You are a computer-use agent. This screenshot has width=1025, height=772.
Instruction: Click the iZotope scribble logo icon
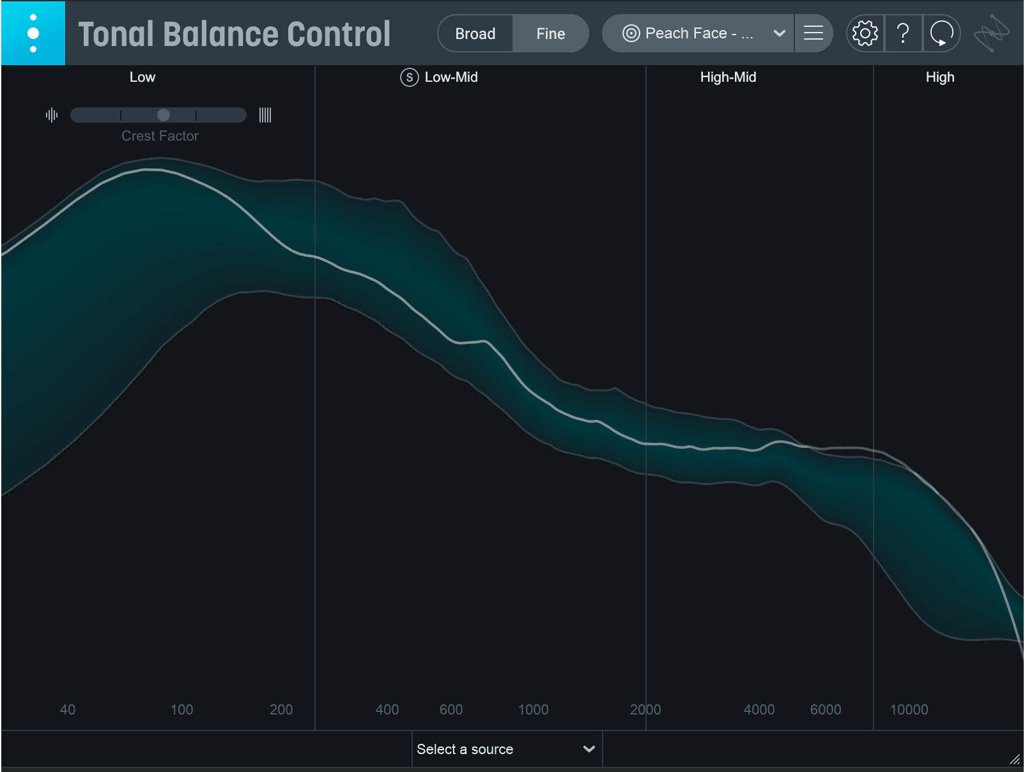click(x=991, y=33)
